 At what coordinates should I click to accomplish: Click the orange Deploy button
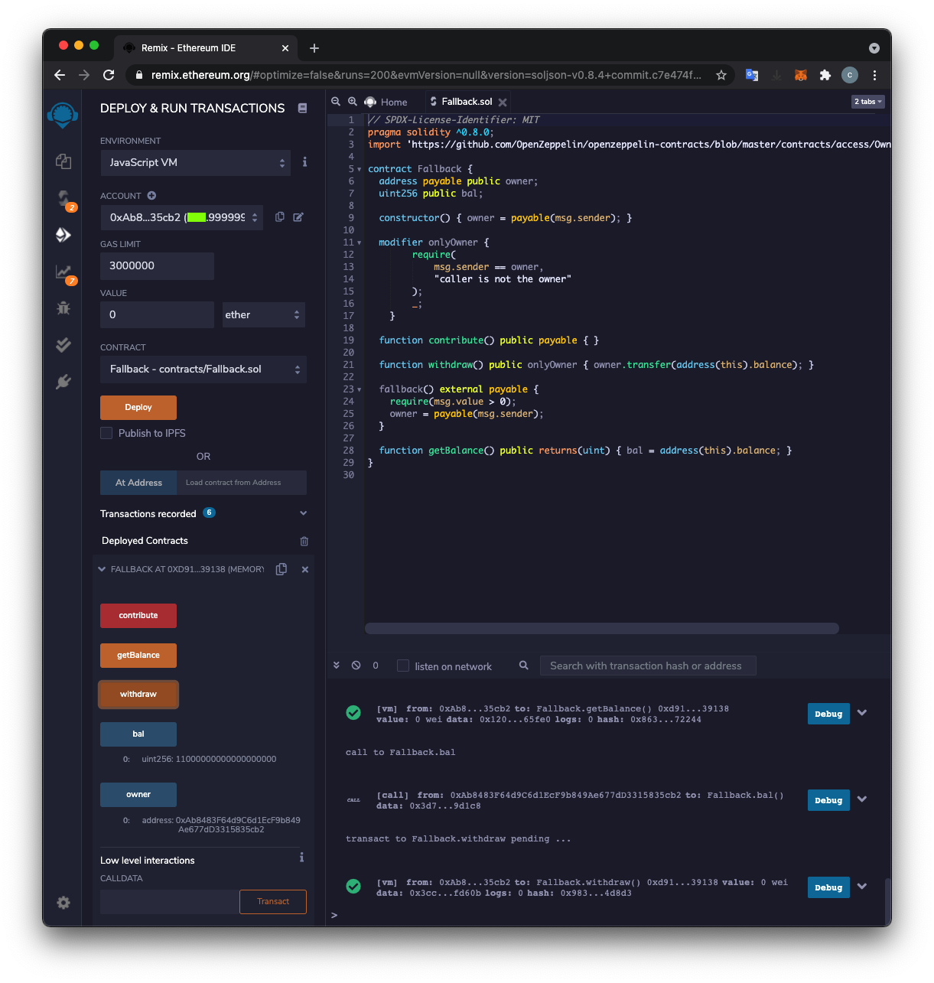click(138, 408)
